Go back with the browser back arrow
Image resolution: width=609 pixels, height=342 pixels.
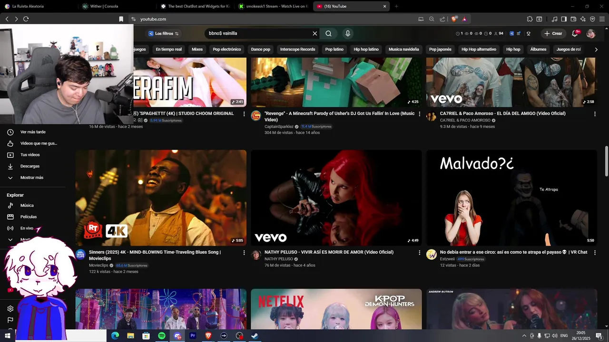(x=7, y=19)
